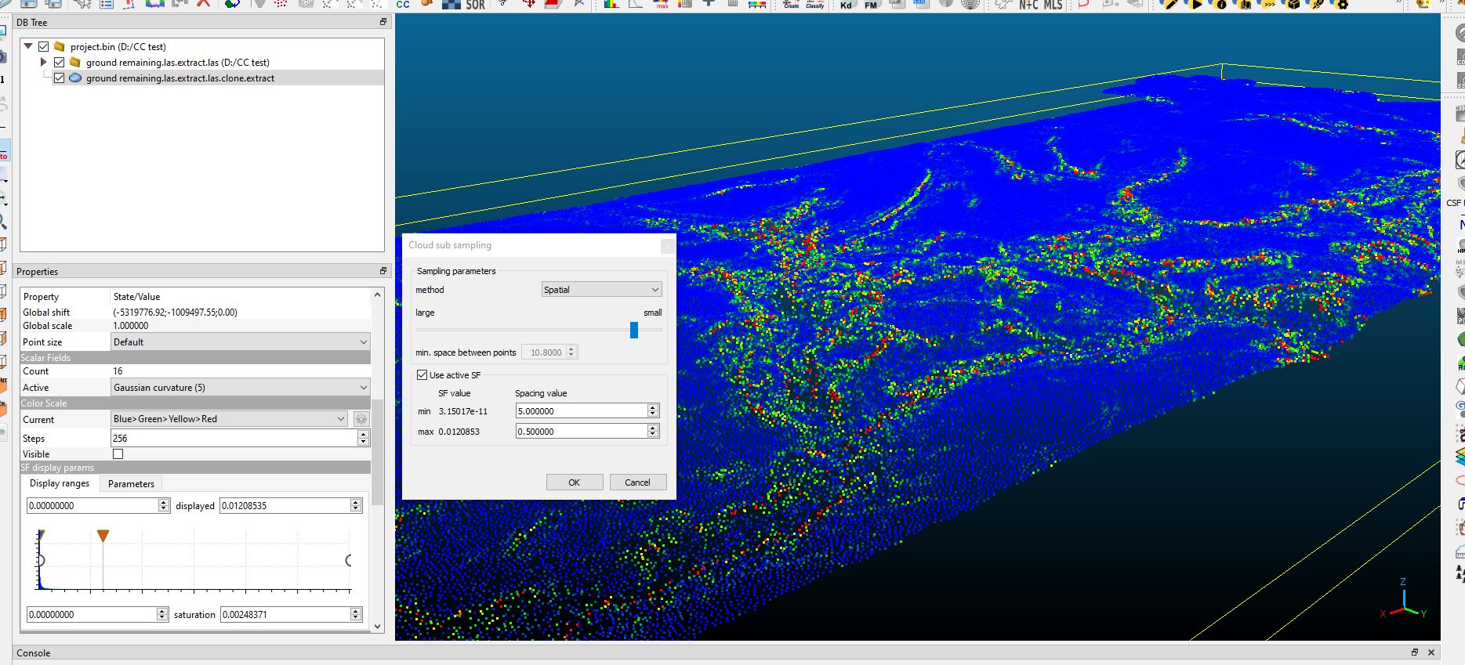Click the FM toolbar icon
This screenshot has height=665, width=1465.
tap(871, 5)
